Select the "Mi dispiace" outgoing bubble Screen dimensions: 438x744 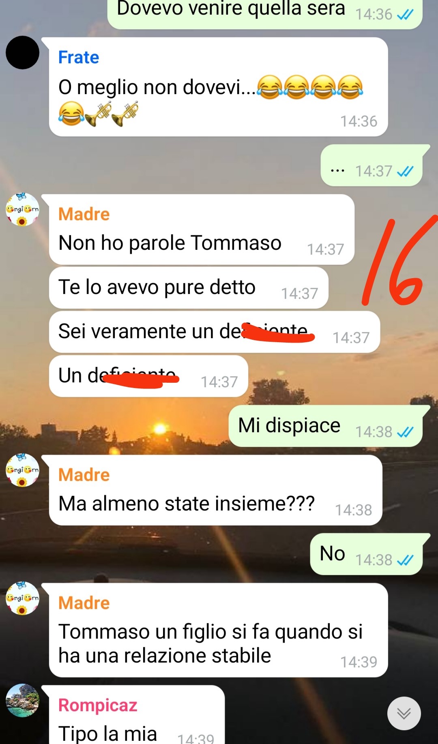tap(326, 426)
